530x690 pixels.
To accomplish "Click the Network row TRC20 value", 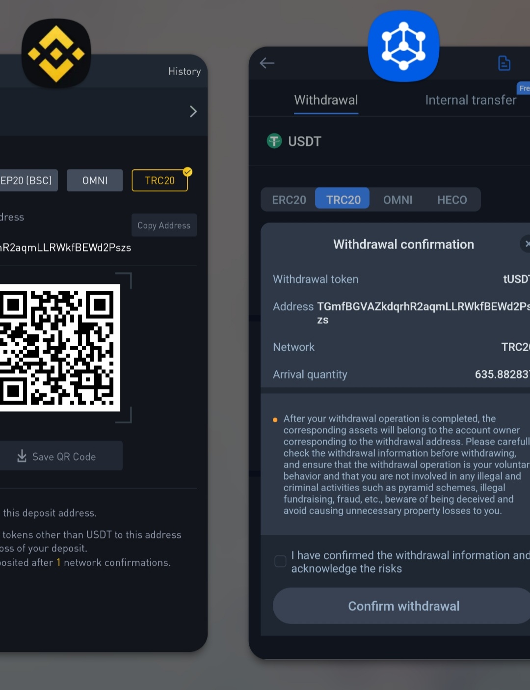I will [515, 347].
